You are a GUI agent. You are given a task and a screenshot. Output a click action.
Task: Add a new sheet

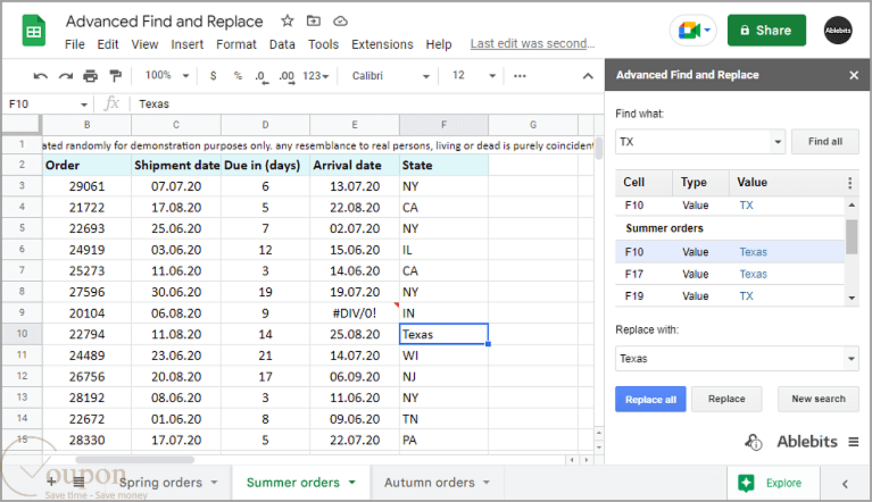pos(51,482)
